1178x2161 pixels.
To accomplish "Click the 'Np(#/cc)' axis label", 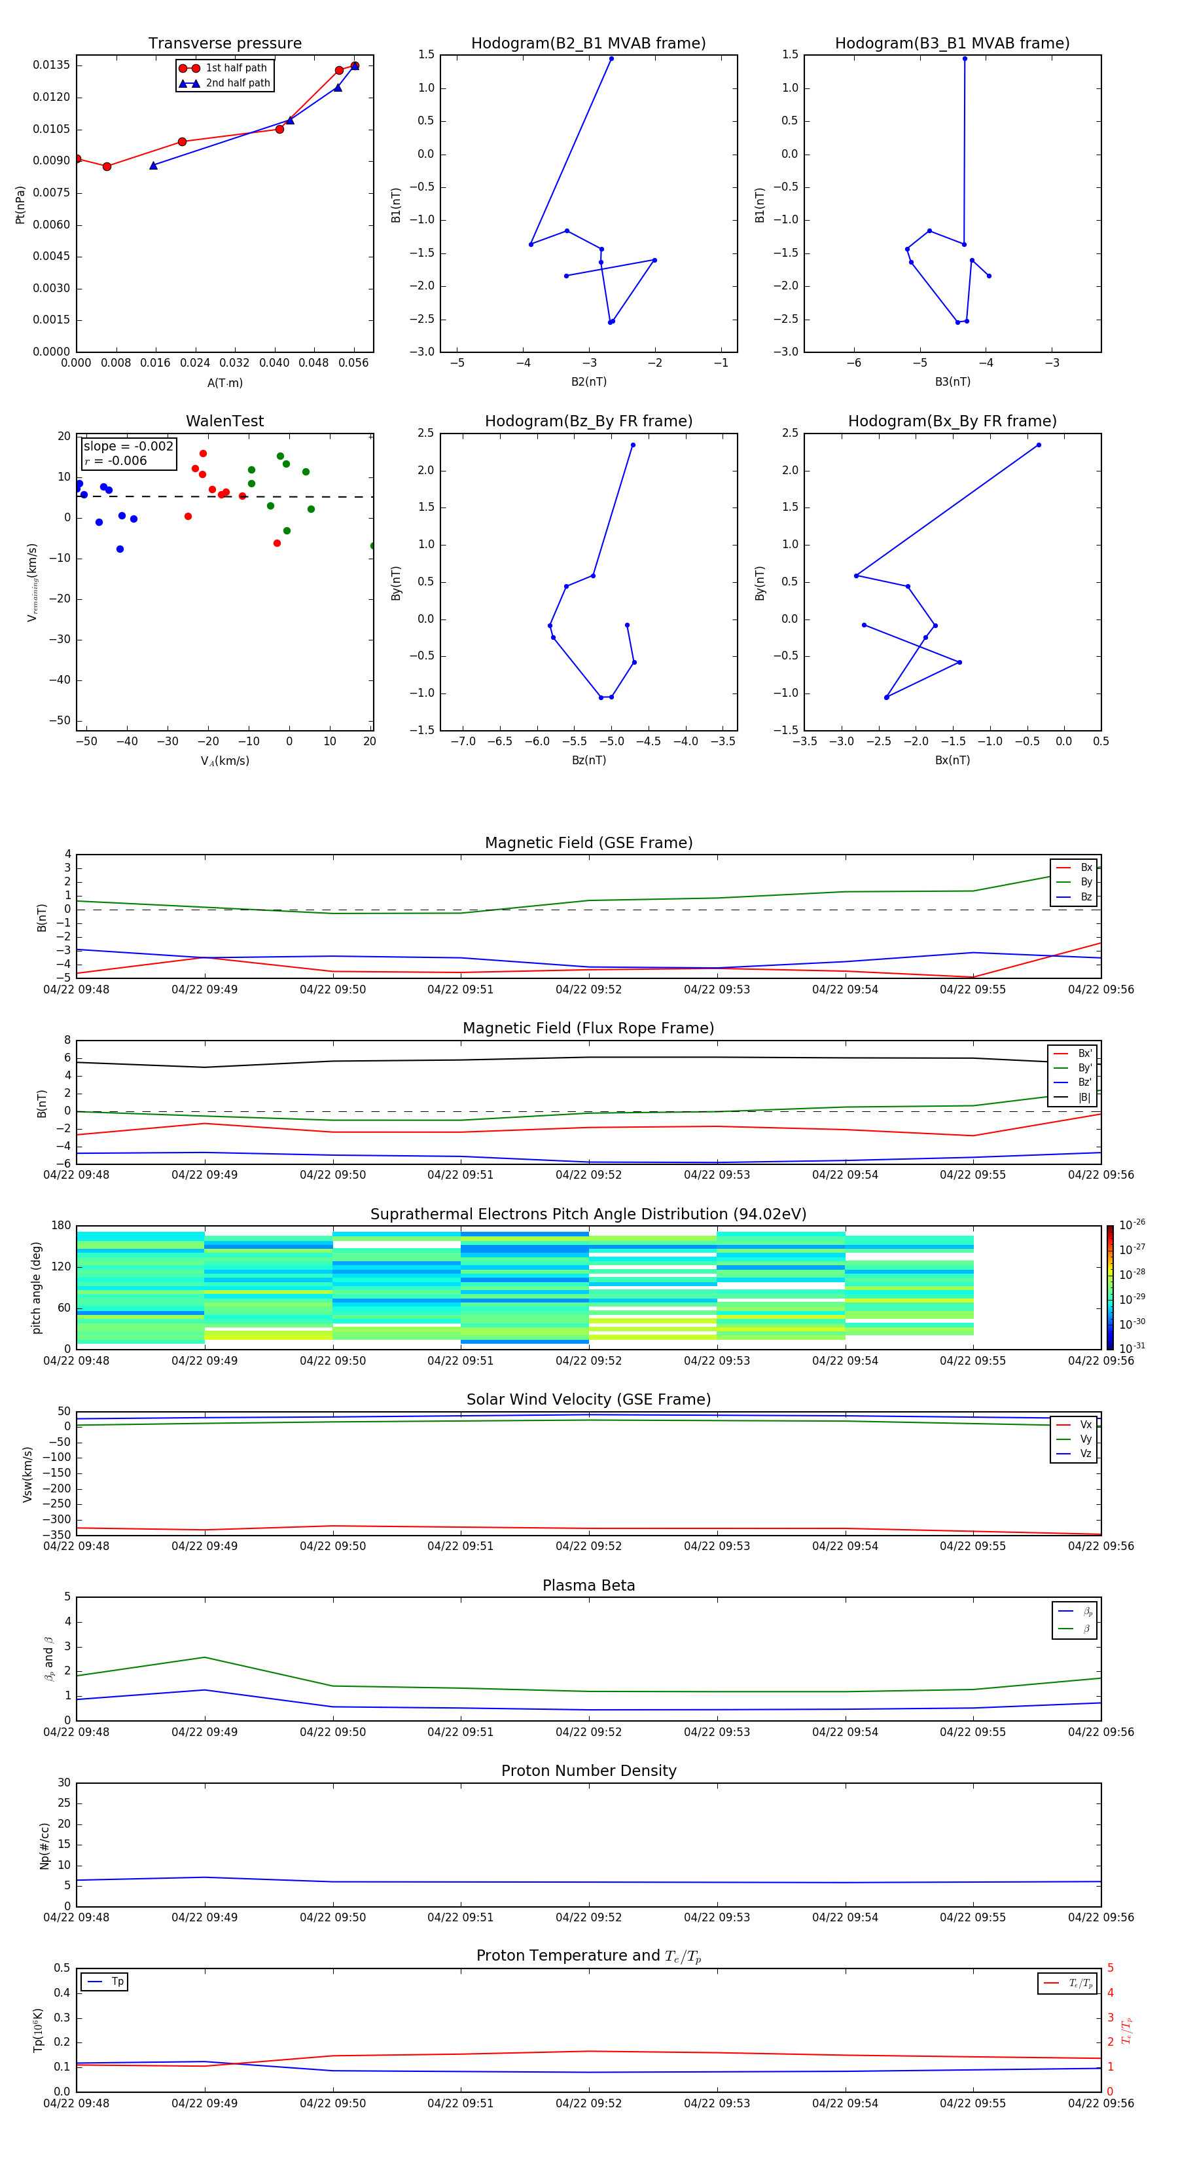I will point(45,1845).
